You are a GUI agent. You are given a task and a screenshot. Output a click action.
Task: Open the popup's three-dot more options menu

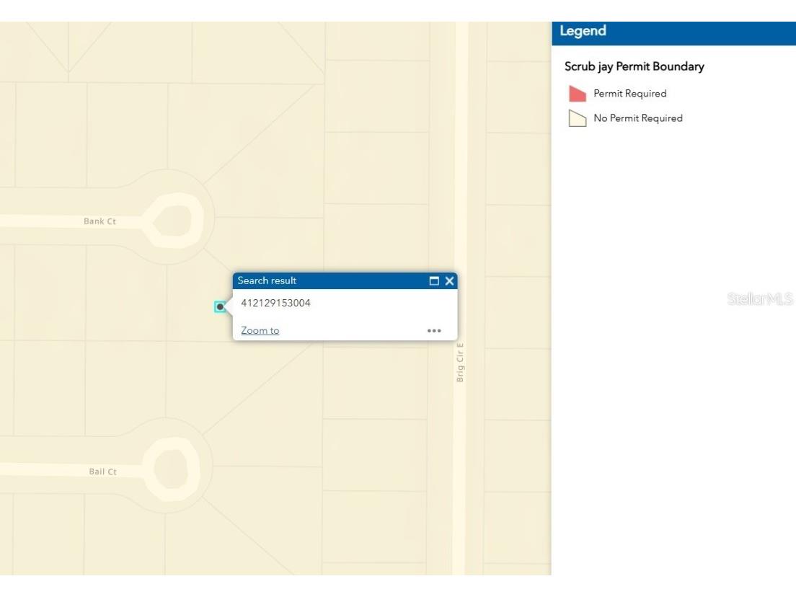point(433,330)
